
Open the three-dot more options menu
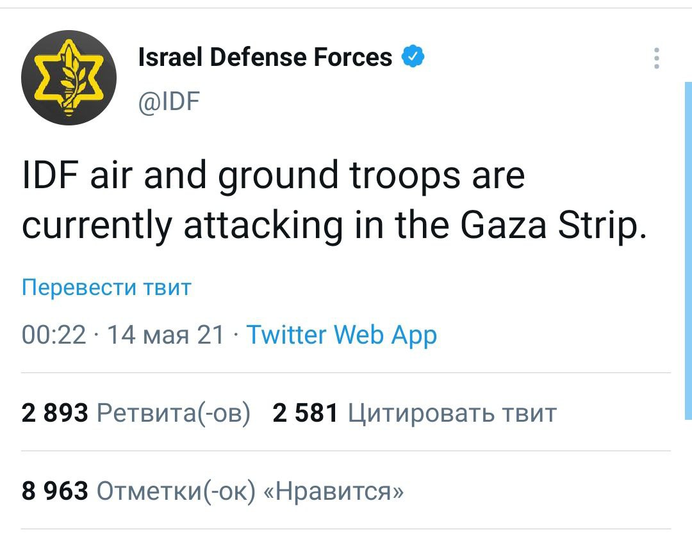[x=656, y=58]
